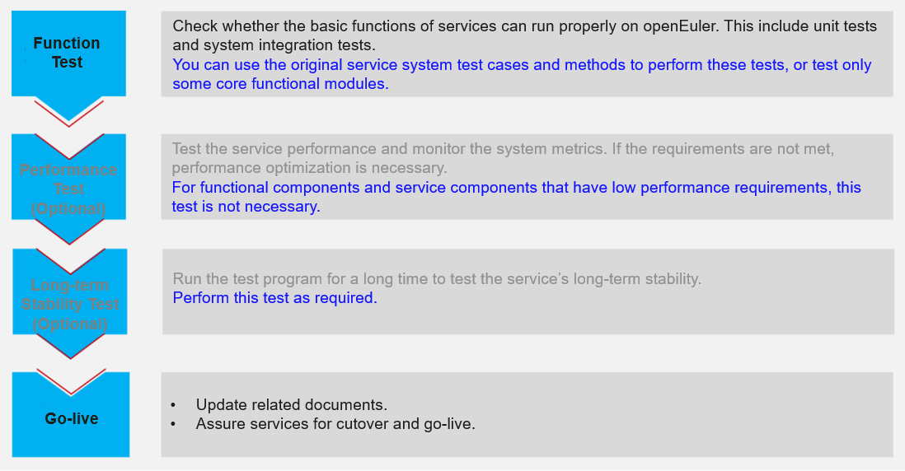Image resolution: width=905 pixels, height=471 pixels.
Task: Click the 'Run the test program' description
Action: tap(437, 278)
